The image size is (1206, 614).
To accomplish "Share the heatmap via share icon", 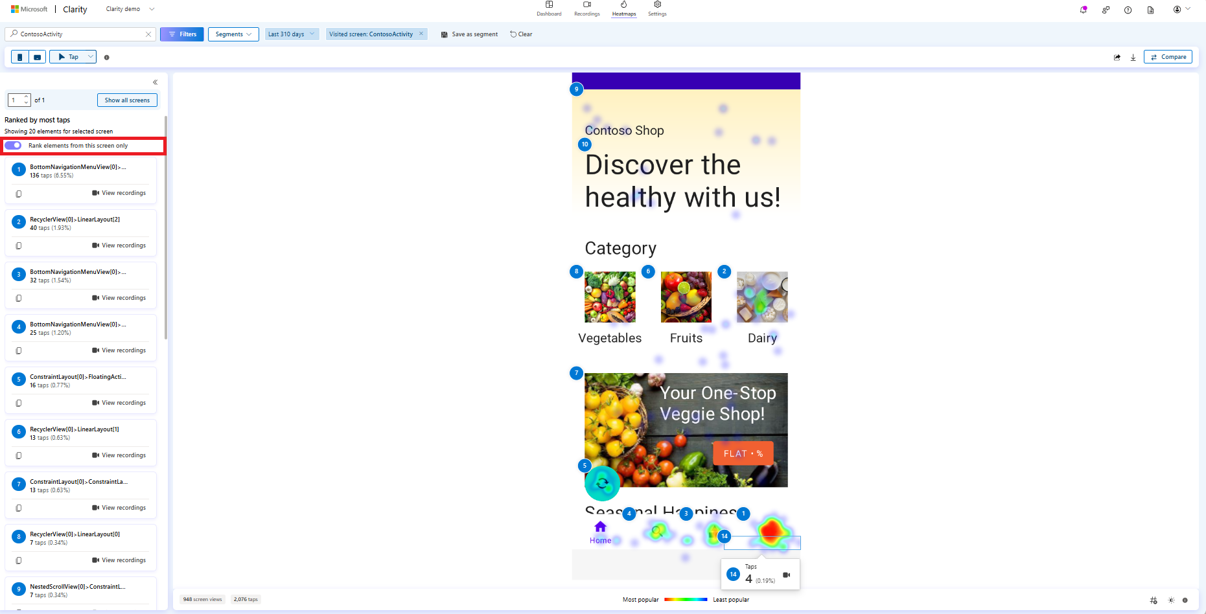I will pos(1117,57).
